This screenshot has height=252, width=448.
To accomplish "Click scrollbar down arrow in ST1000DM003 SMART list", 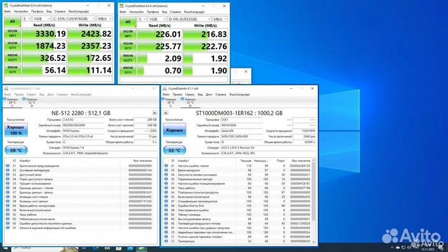I will pyautogui.click(x=314, y=241).
